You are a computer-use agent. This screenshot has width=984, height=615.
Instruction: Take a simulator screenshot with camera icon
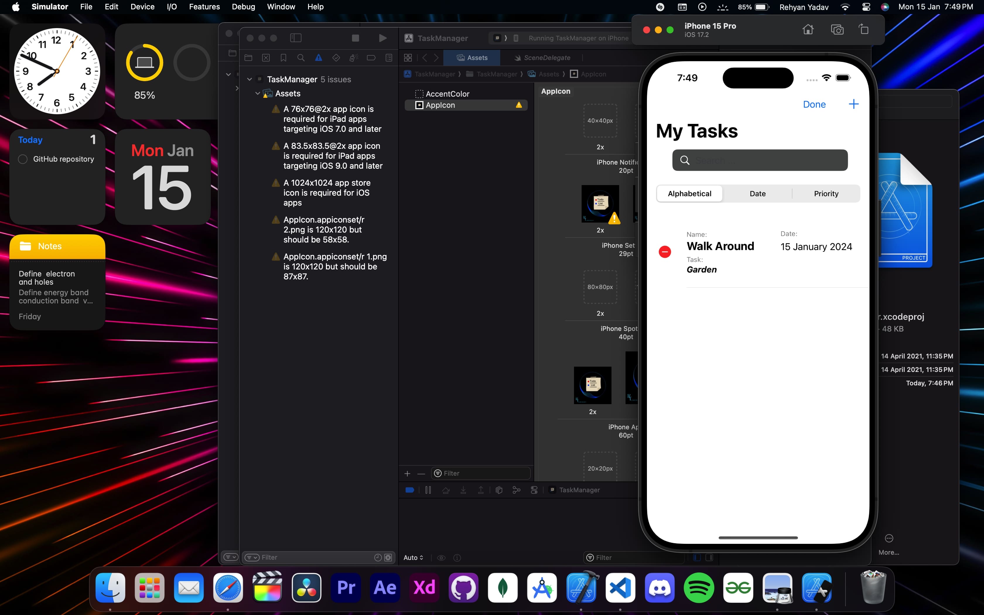[x=837, y=30]
